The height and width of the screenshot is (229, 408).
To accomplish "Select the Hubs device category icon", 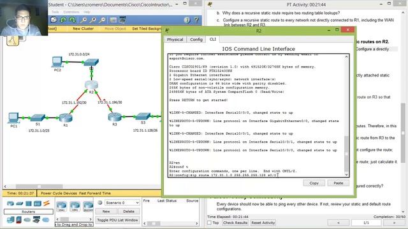I will [x=28, y=204].
